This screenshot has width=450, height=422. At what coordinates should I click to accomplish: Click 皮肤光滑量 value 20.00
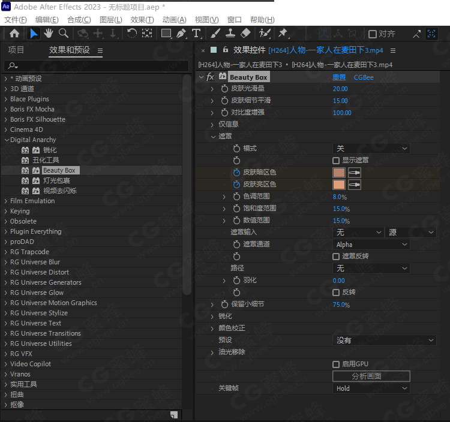click(x=340, y=89)
